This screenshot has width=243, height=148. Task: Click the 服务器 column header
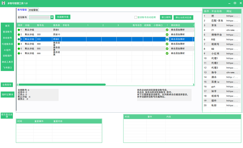[x=57, y=25]
